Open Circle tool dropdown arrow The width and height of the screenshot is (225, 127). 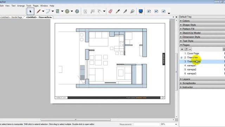(72, 11)
